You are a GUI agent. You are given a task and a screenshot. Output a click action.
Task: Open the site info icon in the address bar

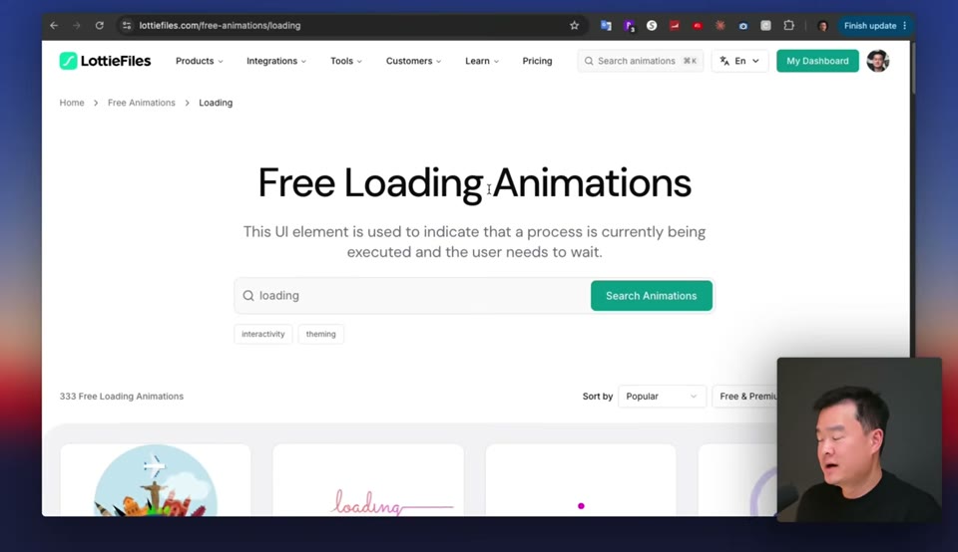127,26
